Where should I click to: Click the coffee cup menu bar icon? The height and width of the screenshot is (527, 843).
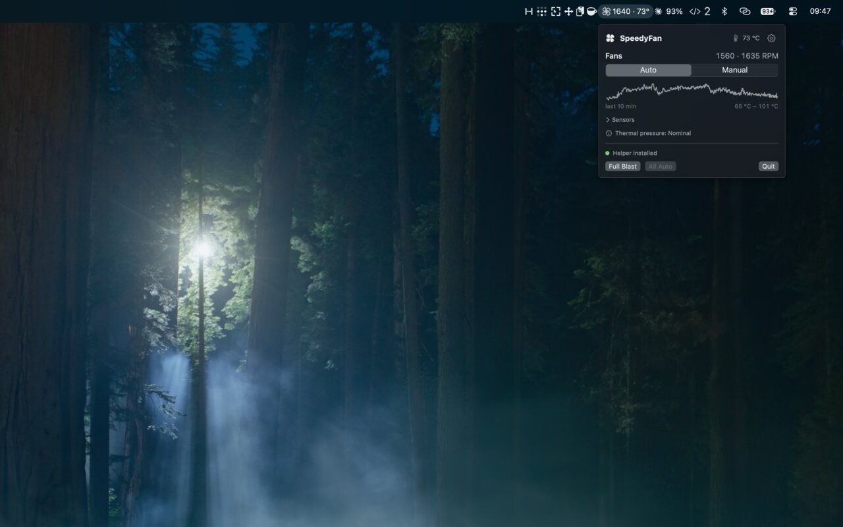click(x=591, y=11)
